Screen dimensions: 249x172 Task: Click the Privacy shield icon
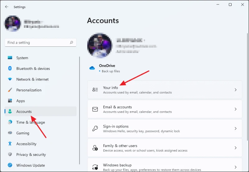pos(10,154)
